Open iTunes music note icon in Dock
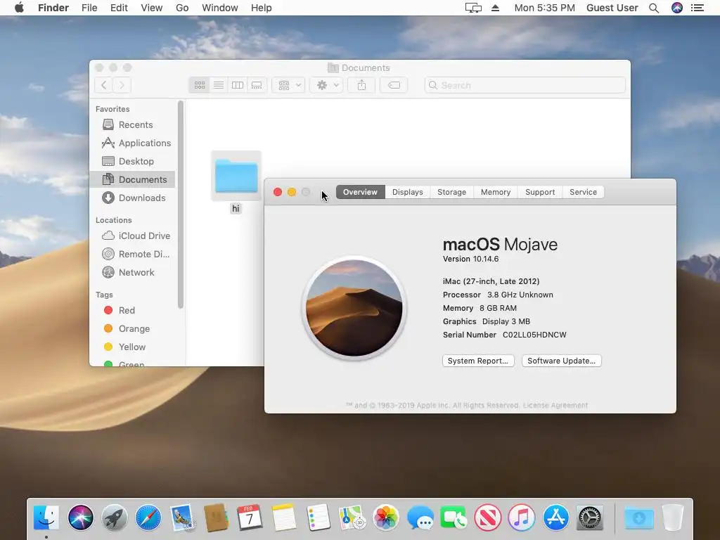The image size is (720, 540). (522, 517)
